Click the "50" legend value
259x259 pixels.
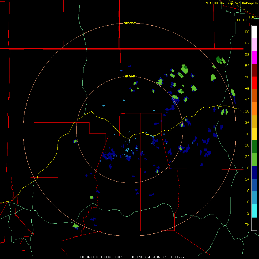point(247,77)
